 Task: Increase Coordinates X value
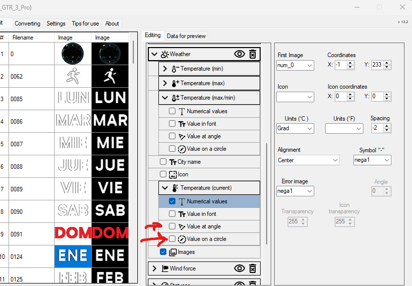tap(350, 63)
